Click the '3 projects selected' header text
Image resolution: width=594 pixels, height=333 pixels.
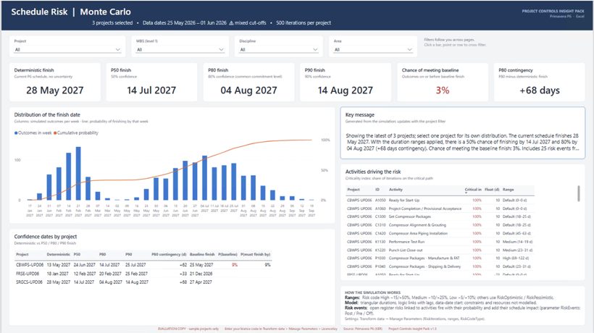112,23
